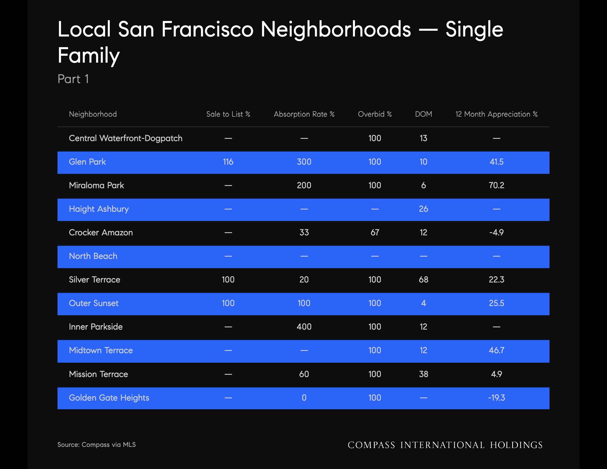
Task: Select the 12 Month Appreciation % header
Action: (496, 114)
